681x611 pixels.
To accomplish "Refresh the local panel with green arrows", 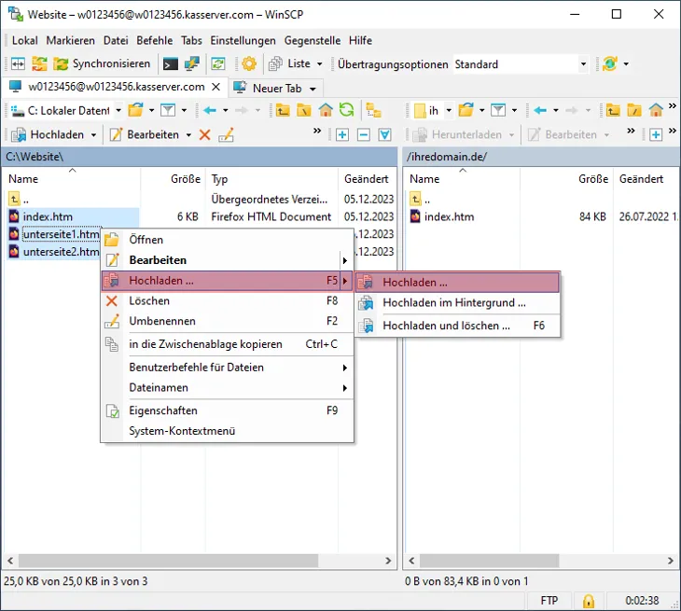I will point(347,110).
